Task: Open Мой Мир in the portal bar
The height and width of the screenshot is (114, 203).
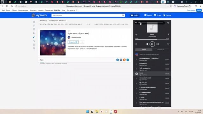Action: click(57, 10)
